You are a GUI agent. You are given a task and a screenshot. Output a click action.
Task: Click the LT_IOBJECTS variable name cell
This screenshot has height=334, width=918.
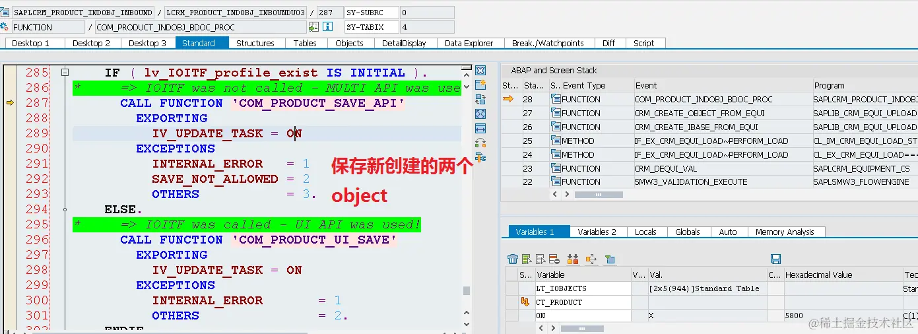(x=582, y=288)
